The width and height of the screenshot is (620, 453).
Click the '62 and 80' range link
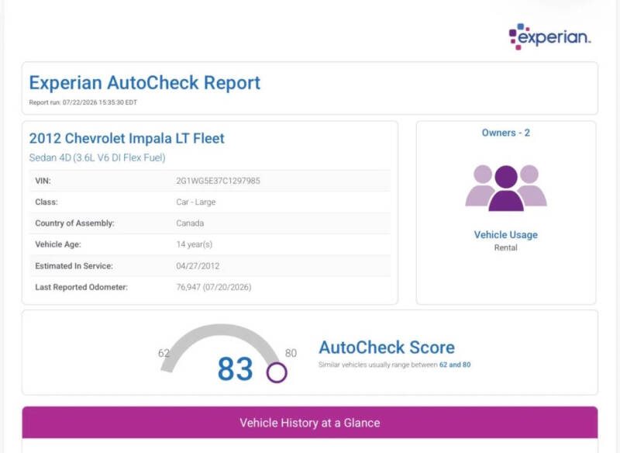coord(455,365)
